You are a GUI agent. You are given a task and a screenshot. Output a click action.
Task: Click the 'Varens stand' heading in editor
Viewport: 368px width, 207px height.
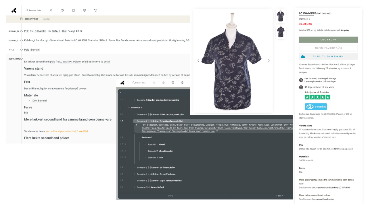coord(34,68)
